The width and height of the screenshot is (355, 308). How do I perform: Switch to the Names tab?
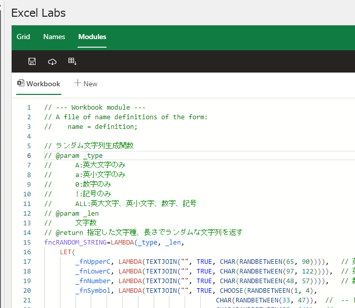54,37
